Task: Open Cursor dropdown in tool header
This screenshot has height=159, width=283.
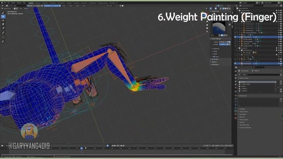Action: (84, 6)
